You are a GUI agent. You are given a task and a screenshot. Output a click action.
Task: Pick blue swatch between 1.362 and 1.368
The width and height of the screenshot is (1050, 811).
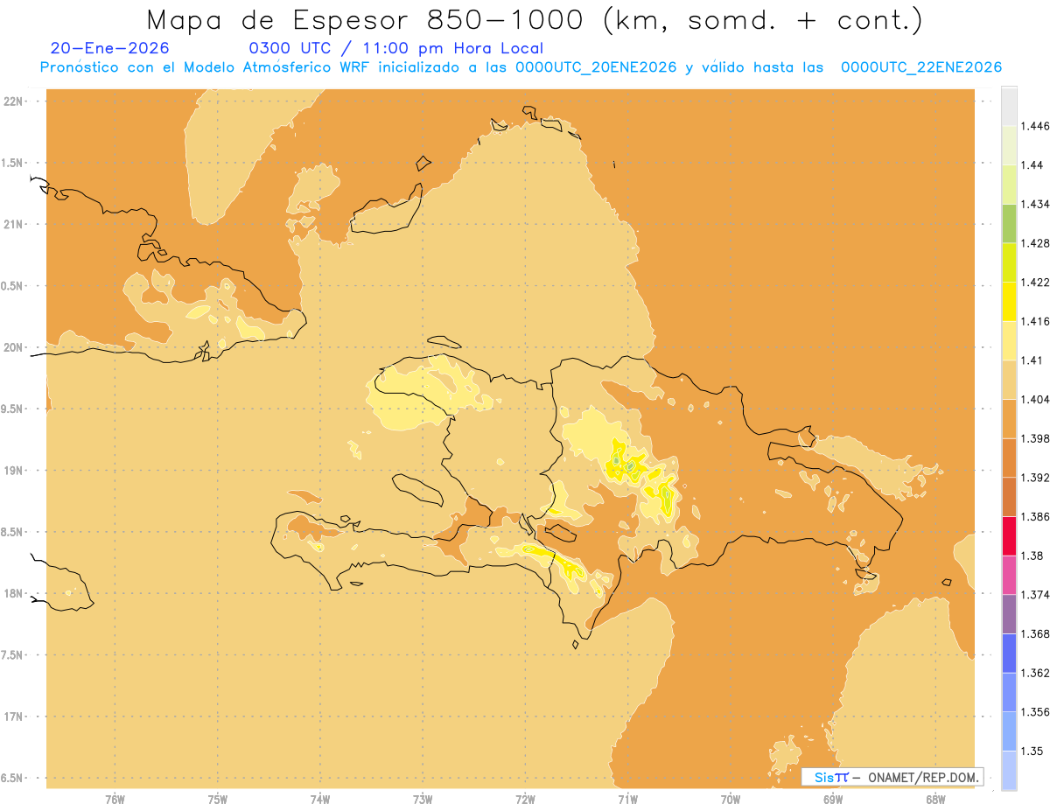pyautogui.click(x=1009, y=654)
